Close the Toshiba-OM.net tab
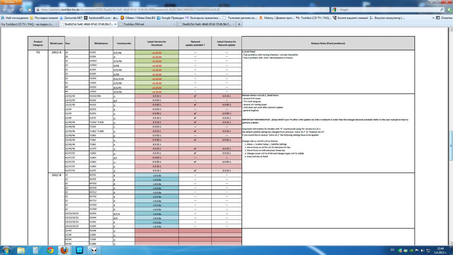Viewport: 453px width, 255px height. coord(174,24)
